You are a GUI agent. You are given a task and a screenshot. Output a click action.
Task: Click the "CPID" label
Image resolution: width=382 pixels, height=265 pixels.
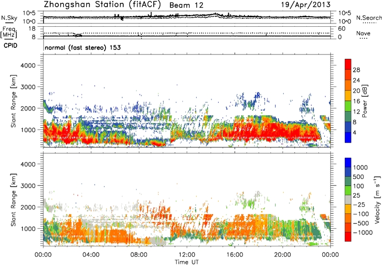click(11, 45)
